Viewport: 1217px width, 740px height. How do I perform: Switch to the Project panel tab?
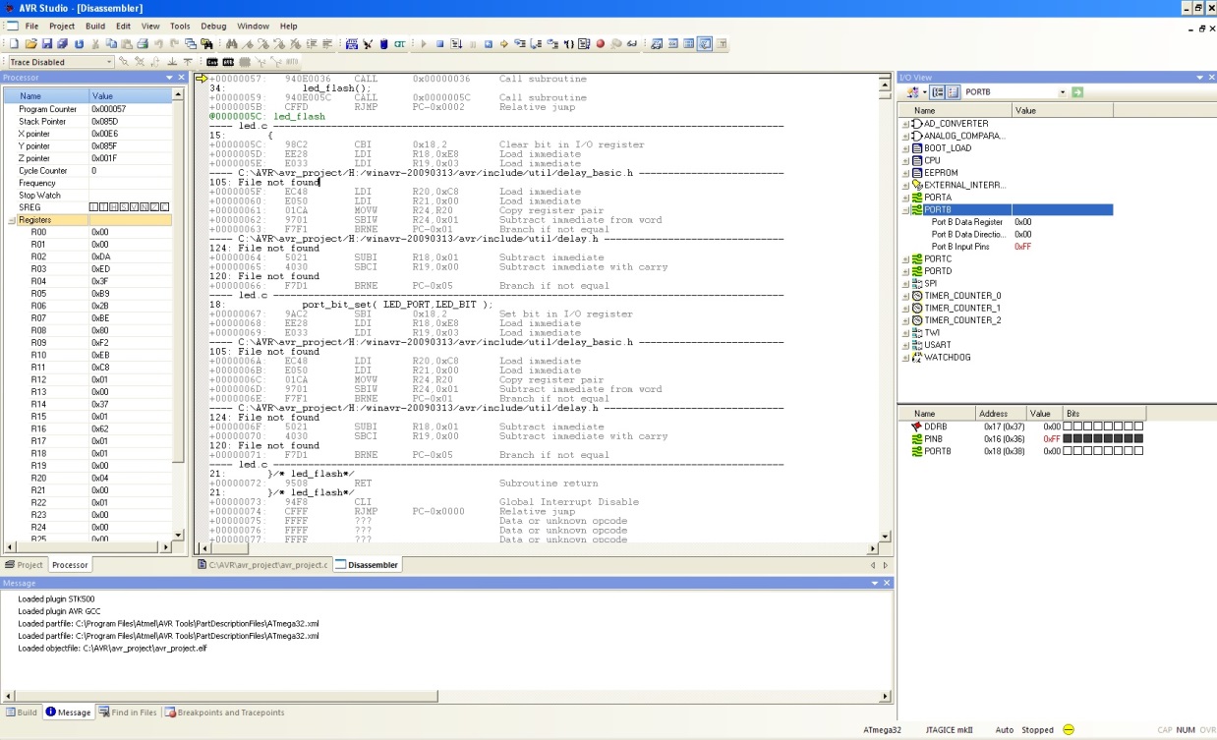coord(24,565)
